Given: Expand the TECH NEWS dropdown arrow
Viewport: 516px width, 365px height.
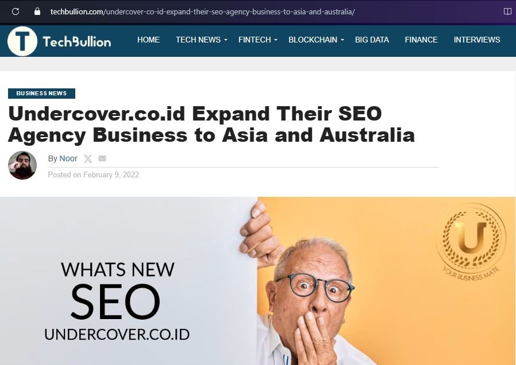Looking at the screenshot, I should click(x=226, y=40).
